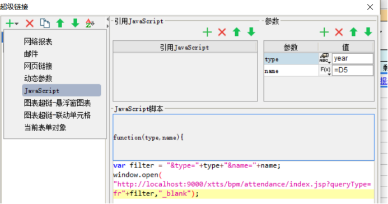Add a referenced JavaScript file

click(x=207, y=32)
